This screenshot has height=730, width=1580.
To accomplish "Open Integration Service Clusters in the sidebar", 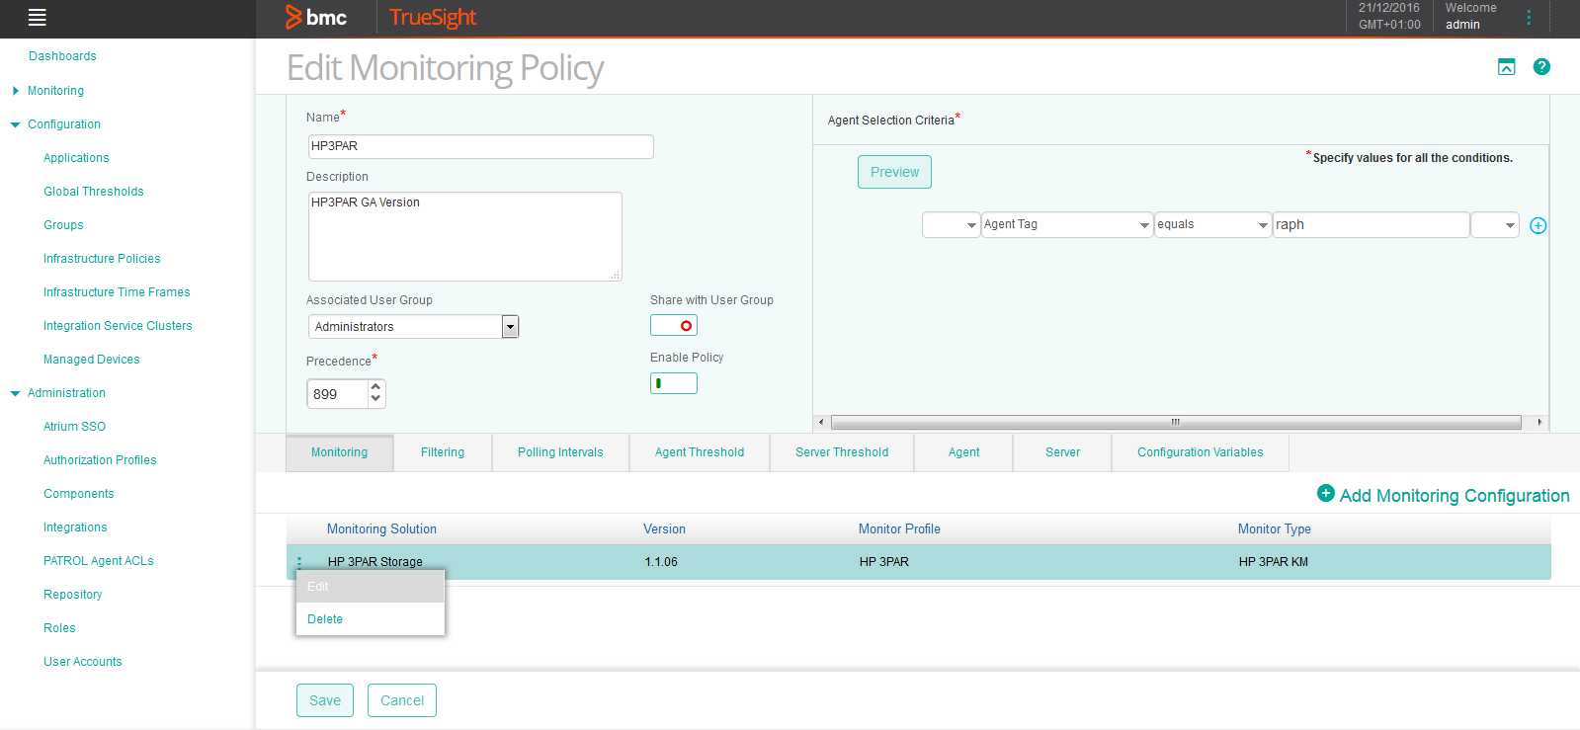I will (x=118, y=326).
